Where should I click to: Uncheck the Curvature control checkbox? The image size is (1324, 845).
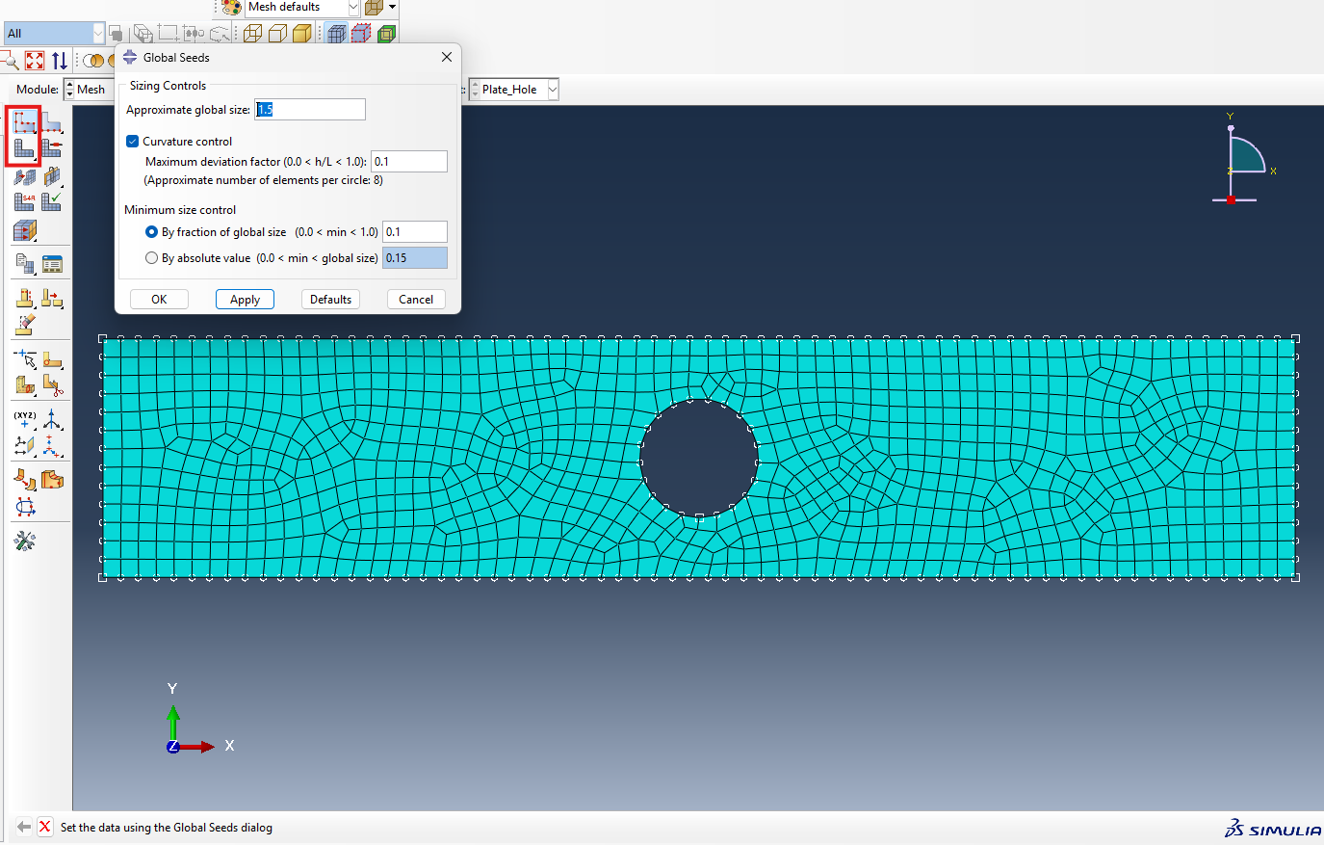(x=133, y=142)
